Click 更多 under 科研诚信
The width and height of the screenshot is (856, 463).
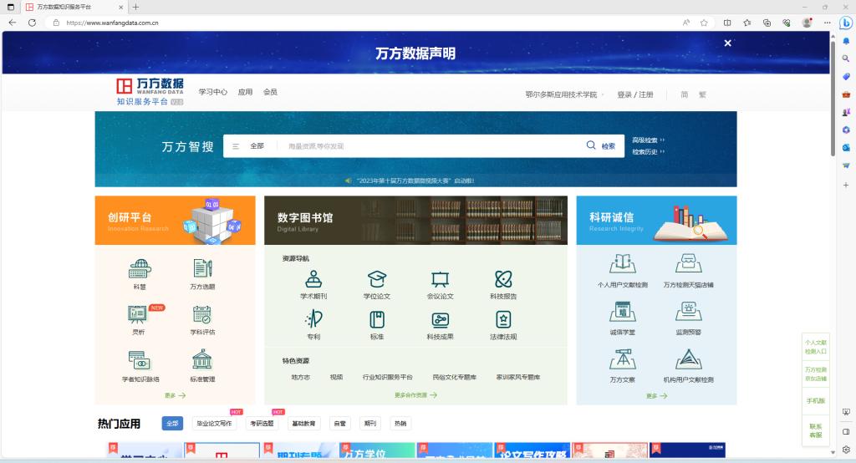point(657,396)
